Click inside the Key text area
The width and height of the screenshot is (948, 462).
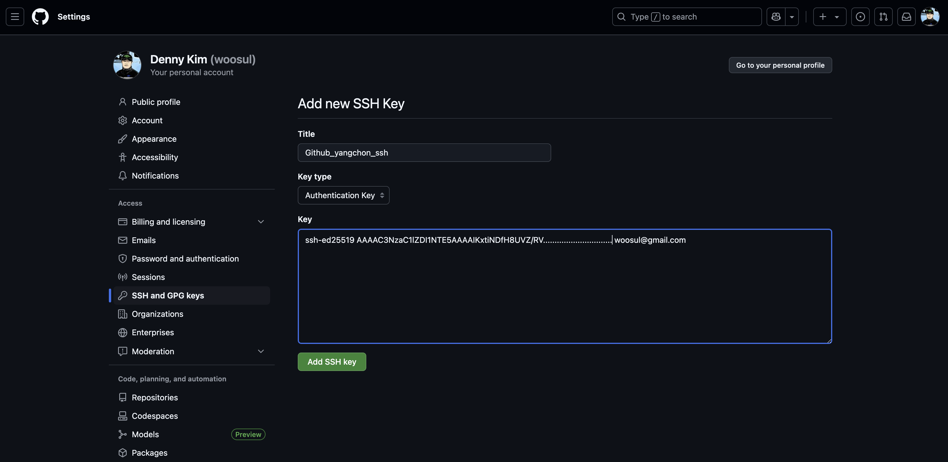tap(564, 291)
